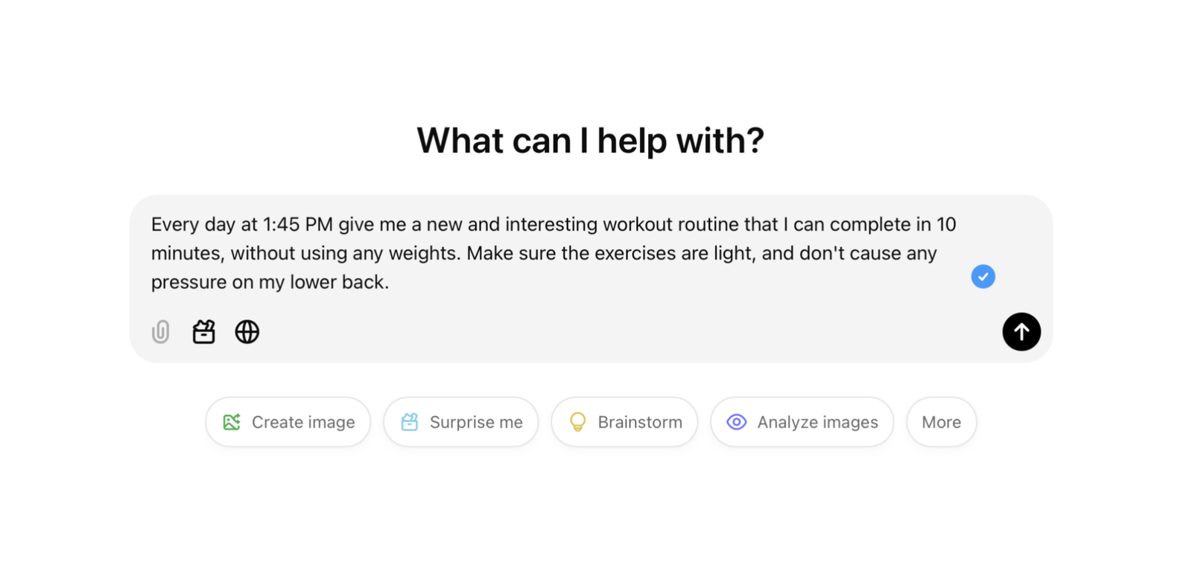The image size is (1192, 565).
Task: Place cursor after "lower back." in prompt
Action: click(390, 282)
